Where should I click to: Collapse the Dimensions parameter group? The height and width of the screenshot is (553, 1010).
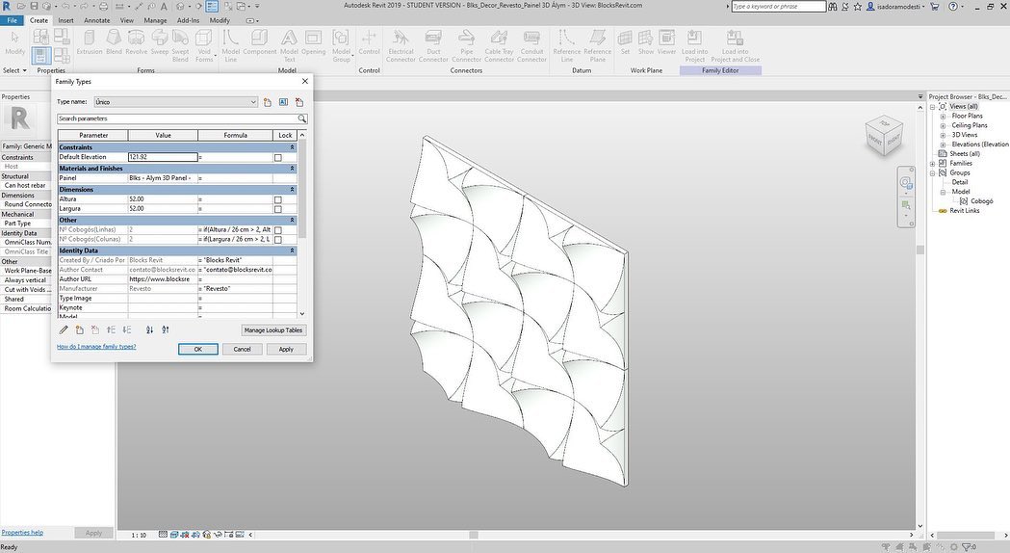pyautogui.click(x=292, y=190)
